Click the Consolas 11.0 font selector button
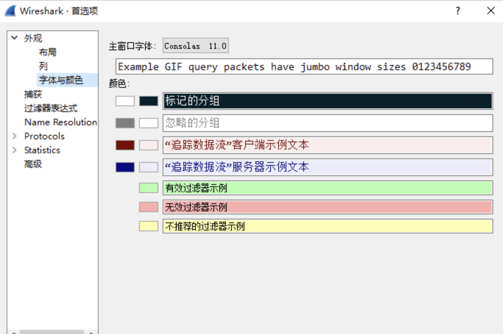The height and width of the screenshot is (334, 503). (195, 45)
